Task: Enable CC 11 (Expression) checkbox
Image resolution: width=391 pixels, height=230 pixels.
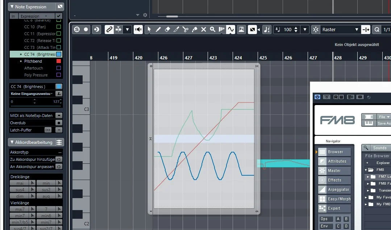Action: 59,33
